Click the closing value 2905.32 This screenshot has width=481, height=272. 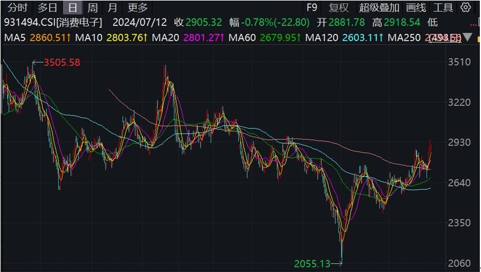click(x=204, y=22)
